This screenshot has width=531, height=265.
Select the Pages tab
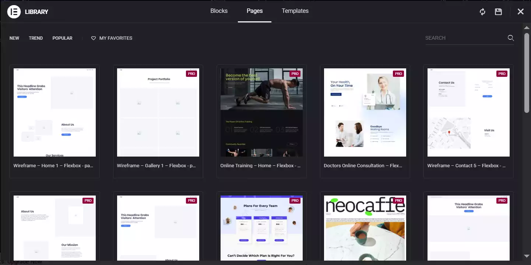pos(254,11)
